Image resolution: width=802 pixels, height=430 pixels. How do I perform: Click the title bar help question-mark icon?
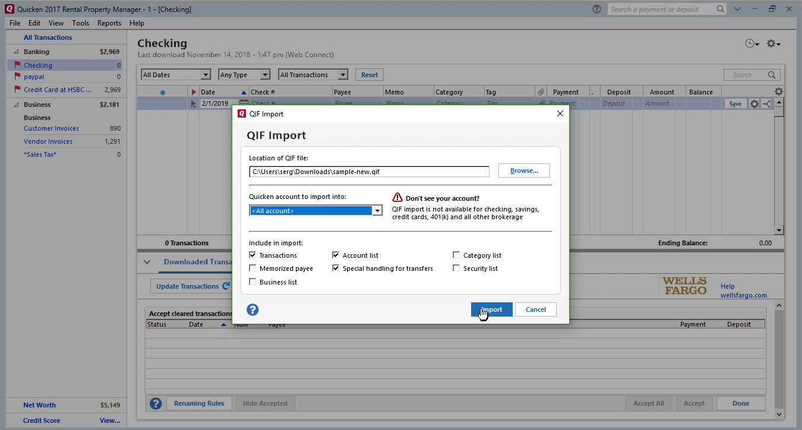[x=596, y=9]
